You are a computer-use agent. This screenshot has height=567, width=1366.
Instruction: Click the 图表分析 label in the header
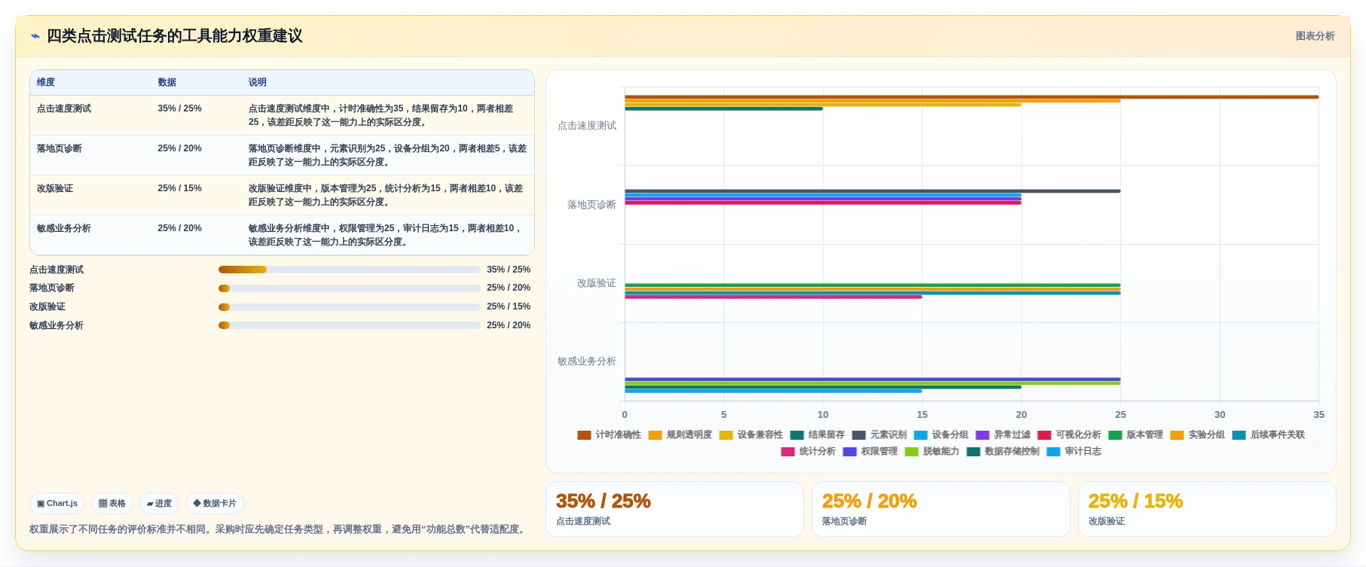click(1315, 36)
